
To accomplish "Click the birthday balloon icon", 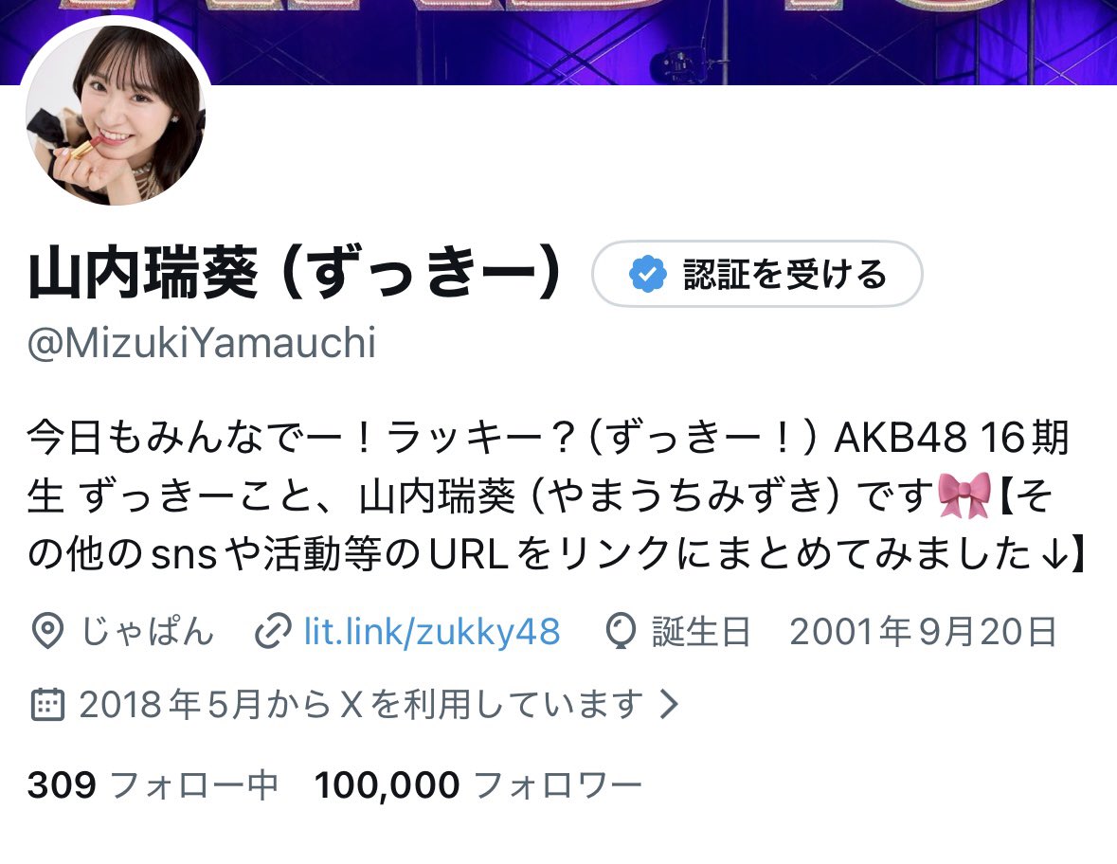I will [621, 631].
